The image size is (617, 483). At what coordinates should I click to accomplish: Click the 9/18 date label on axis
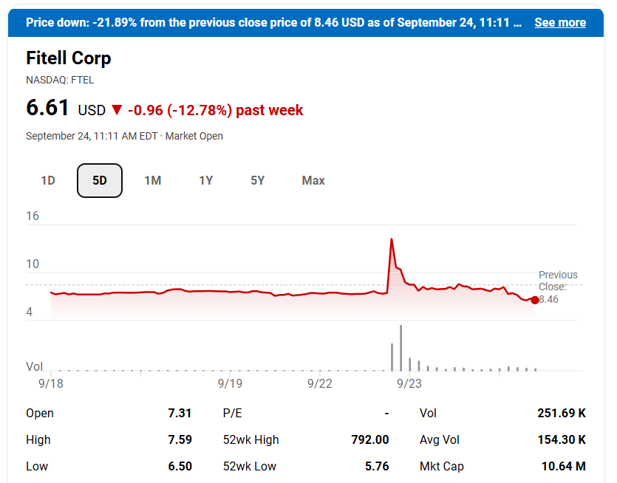(x=51, y=383)
